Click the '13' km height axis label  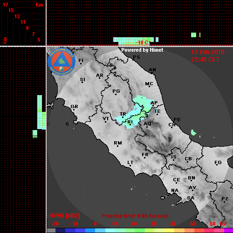(x=17, y=16)
